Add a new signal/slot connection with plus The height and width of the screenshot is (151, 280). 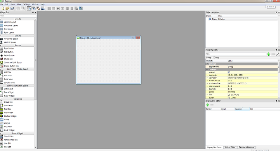click(x=208, y=105)
